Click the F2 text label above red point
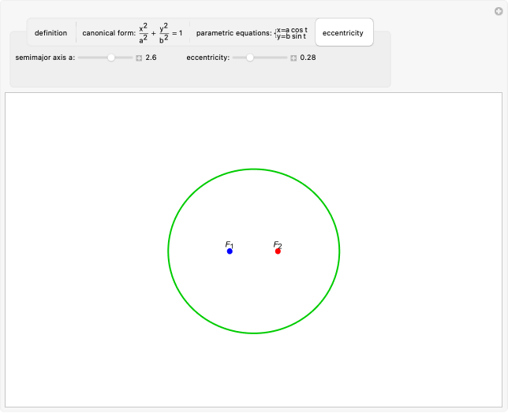This screenshot has width=508, height=413. coord(278,244)
